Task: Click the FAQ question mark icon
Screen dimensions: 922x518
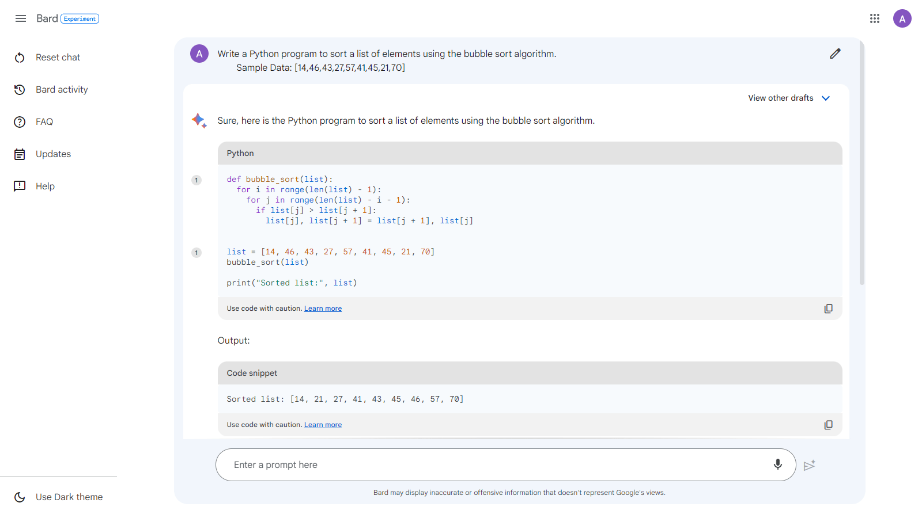Action: click(x=20, y=122)
